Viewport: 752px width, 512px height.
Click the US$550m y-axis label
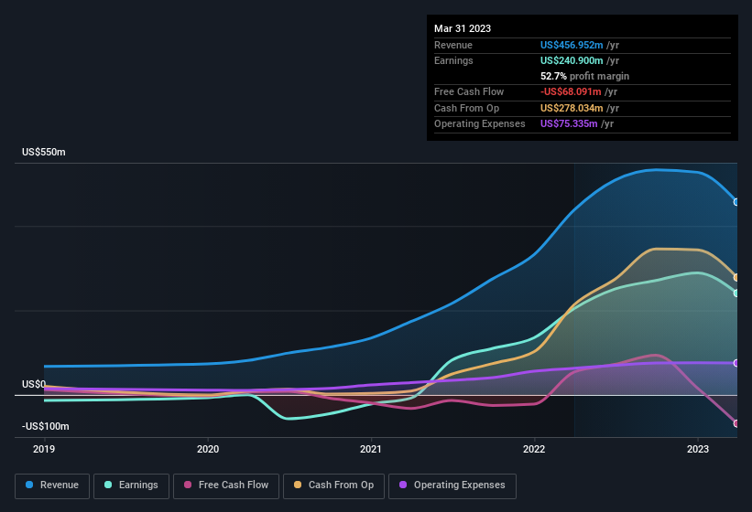click(x=44, y=152)
